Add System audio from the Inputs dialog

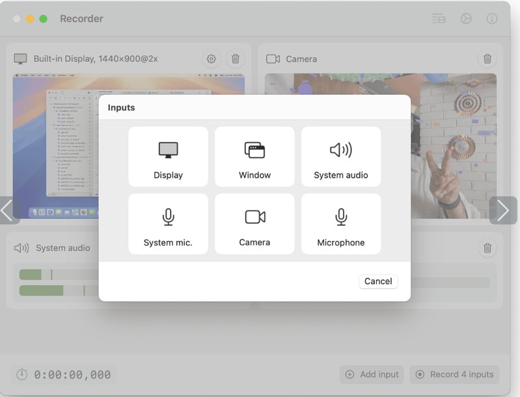pos(341,157)
